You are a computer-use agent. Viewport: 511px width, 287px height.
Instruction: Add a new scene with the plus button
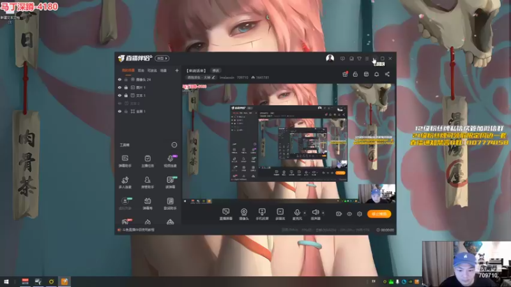[177, 70]
